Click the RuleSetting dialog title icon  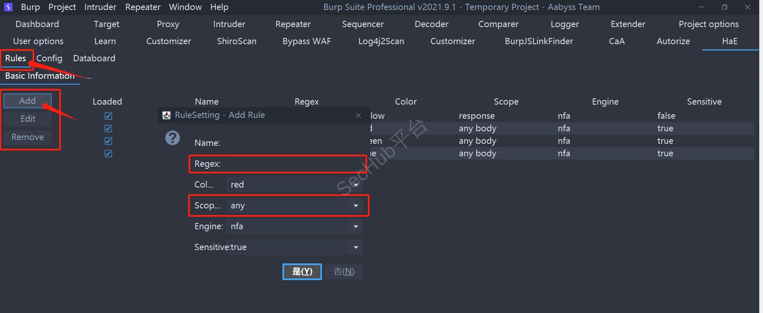tap(166, 115)
